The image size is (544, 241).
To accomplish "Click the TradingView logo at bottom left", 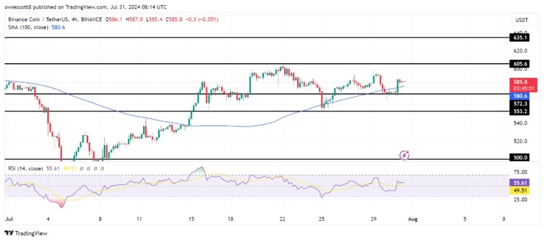I will point(26,233).
